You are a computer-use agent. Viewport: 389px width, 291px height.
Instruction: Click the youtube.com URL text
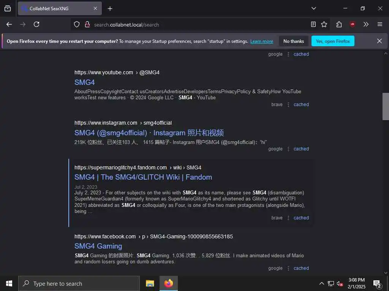[x=104, y=72]
